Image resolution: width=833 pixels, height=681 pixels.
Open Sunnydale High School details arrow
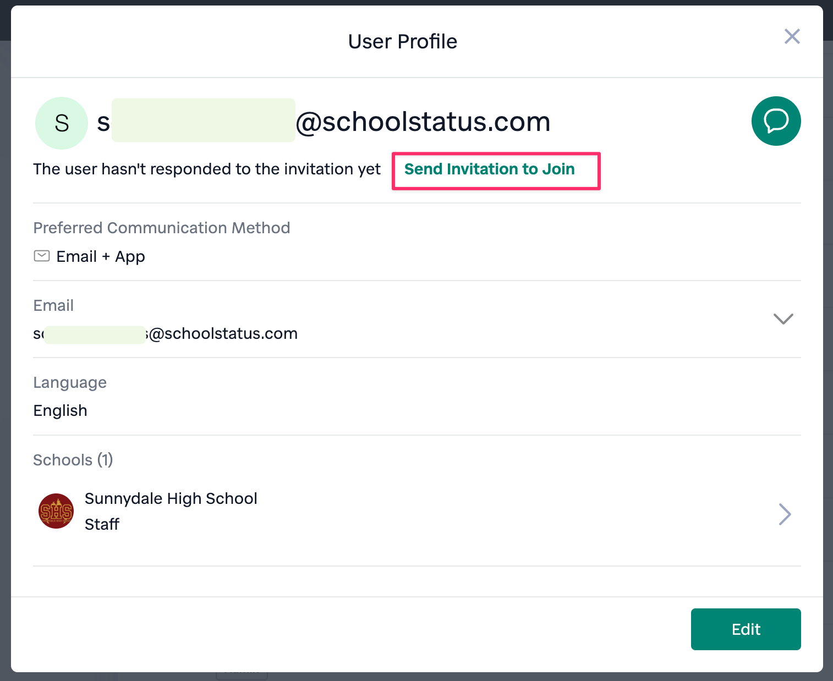tap(785, 514)
